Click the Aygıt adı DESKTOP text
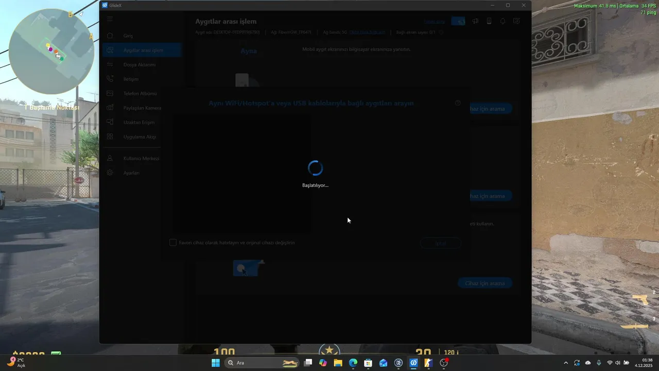 point(228,32)
